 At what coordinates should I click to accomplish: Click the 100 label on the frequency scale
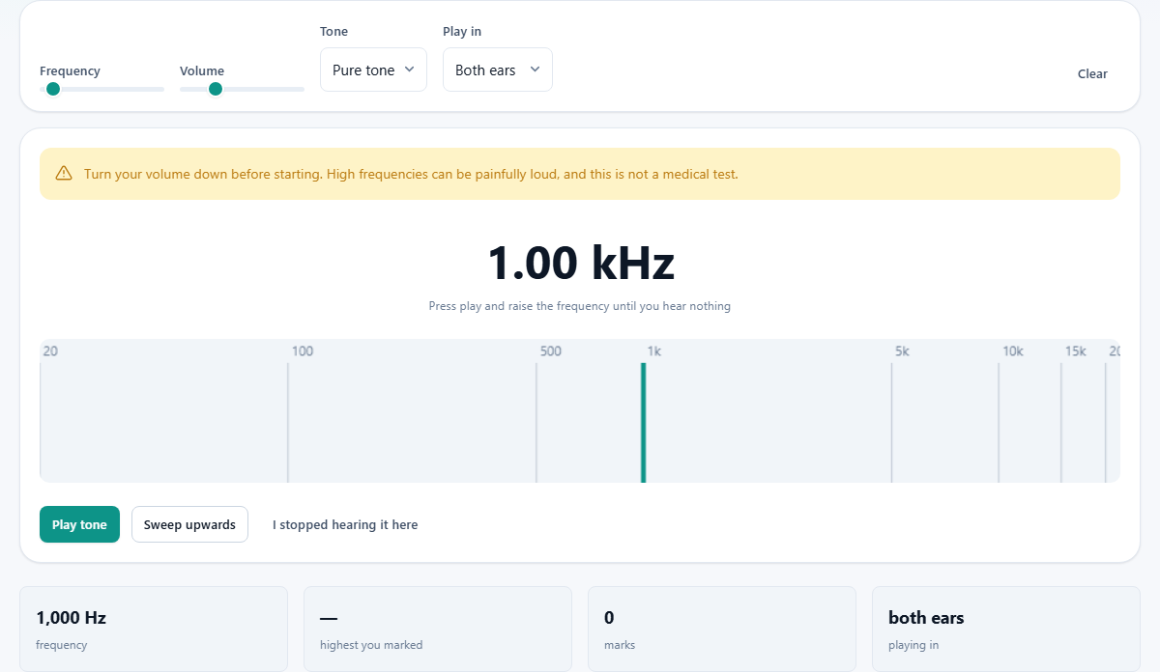303,350
